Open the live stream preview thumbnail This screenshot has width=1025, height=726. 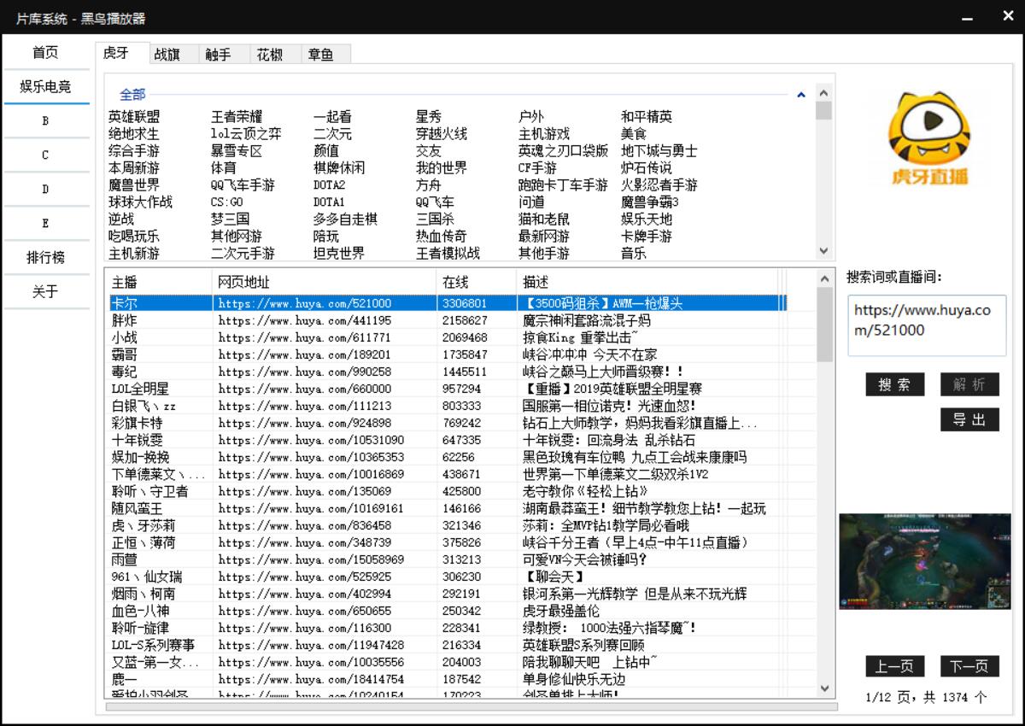[924, 561]
